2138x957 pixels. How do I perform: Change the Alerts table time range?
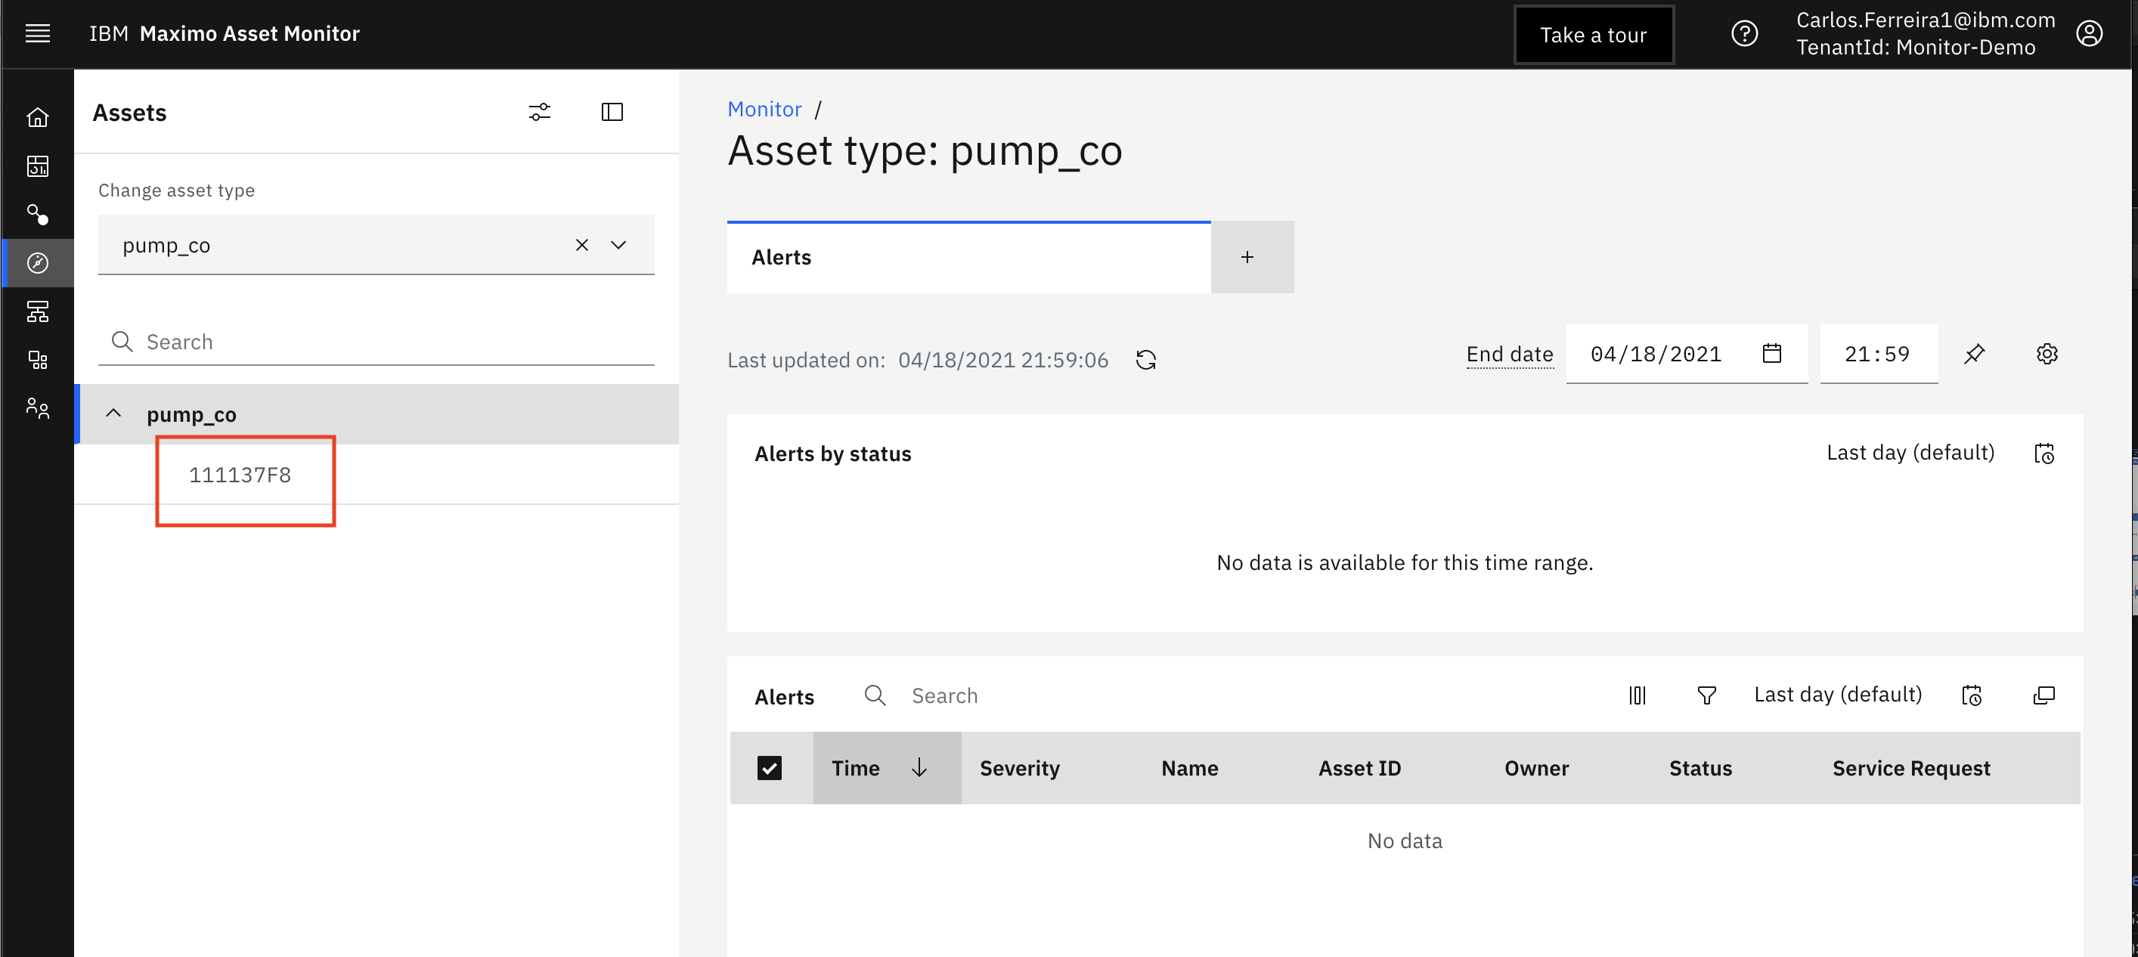1971,695
